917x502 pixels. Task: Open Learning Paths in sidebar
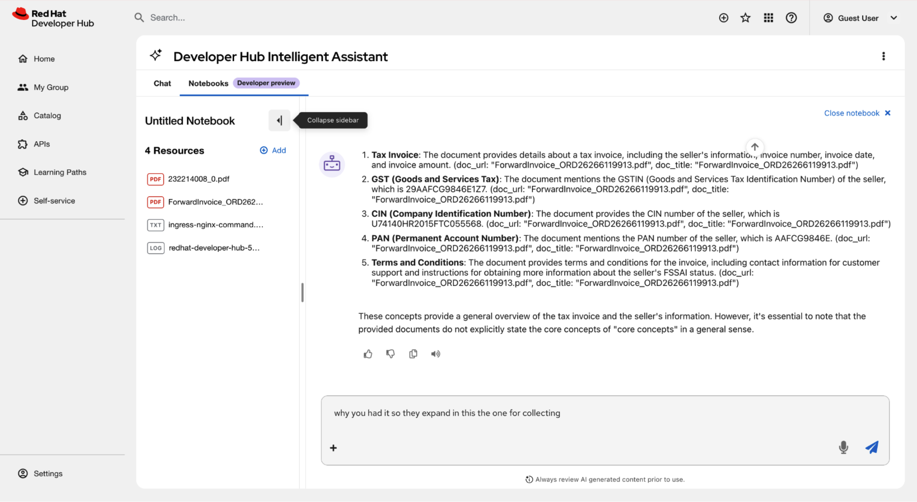coord(60,172)
